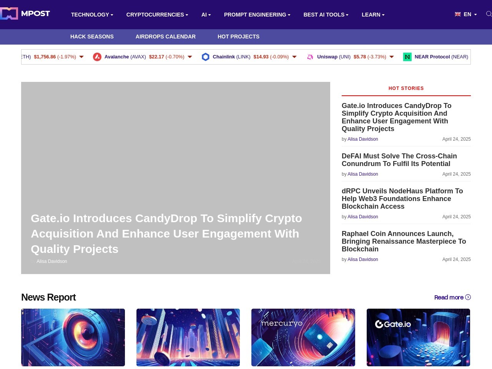
Task: Select the Hot Stories tab header
Action: tap(406, 88)
